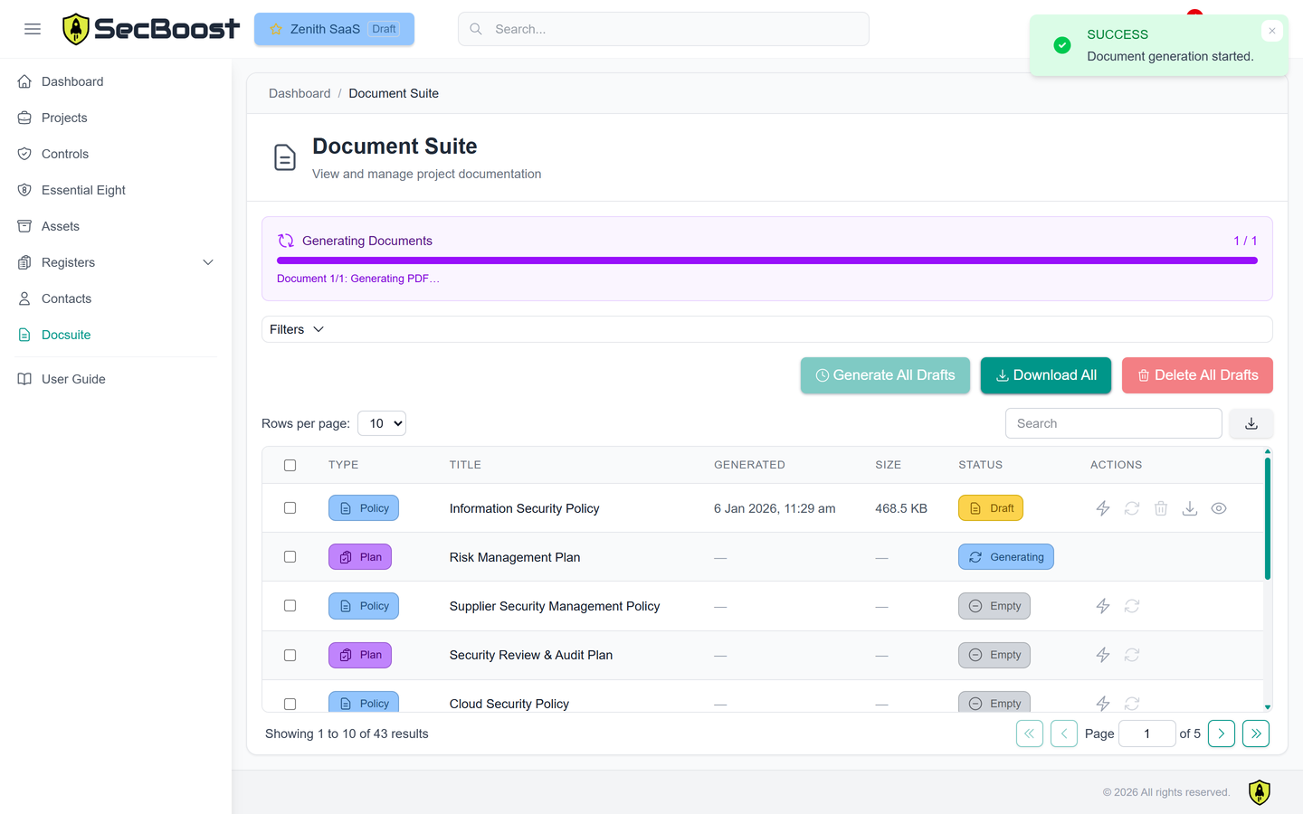Open the Dashboard sidebar icon
The height and width of the screenshot is (814, 1303).
coord(25,81)
